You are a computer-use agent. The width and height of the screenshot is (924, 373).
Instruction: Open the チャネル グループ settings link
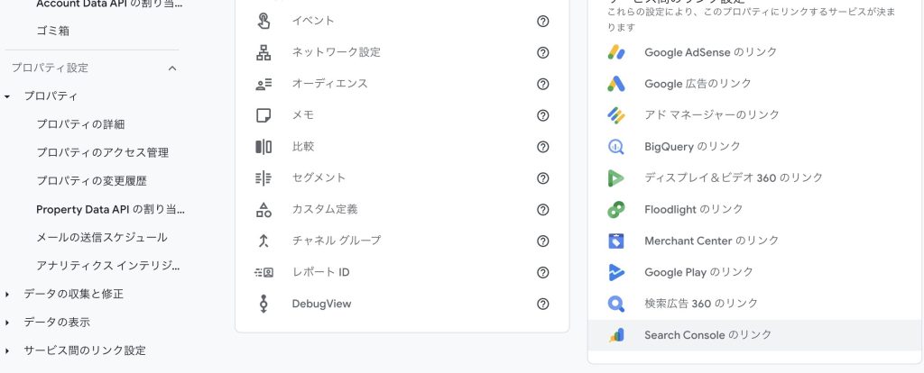pos(336,241)
